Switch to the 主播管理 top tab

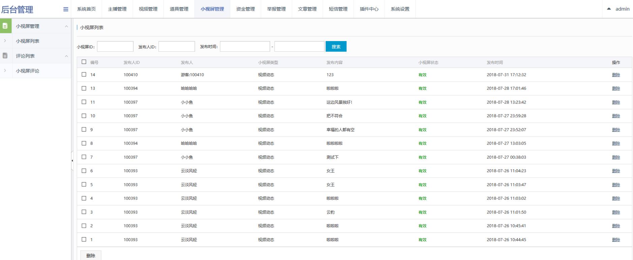117,9
